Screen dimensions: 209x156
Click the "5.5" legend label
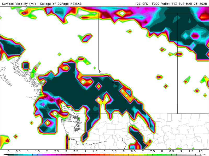pyautogui.click(x=114, y=151)
